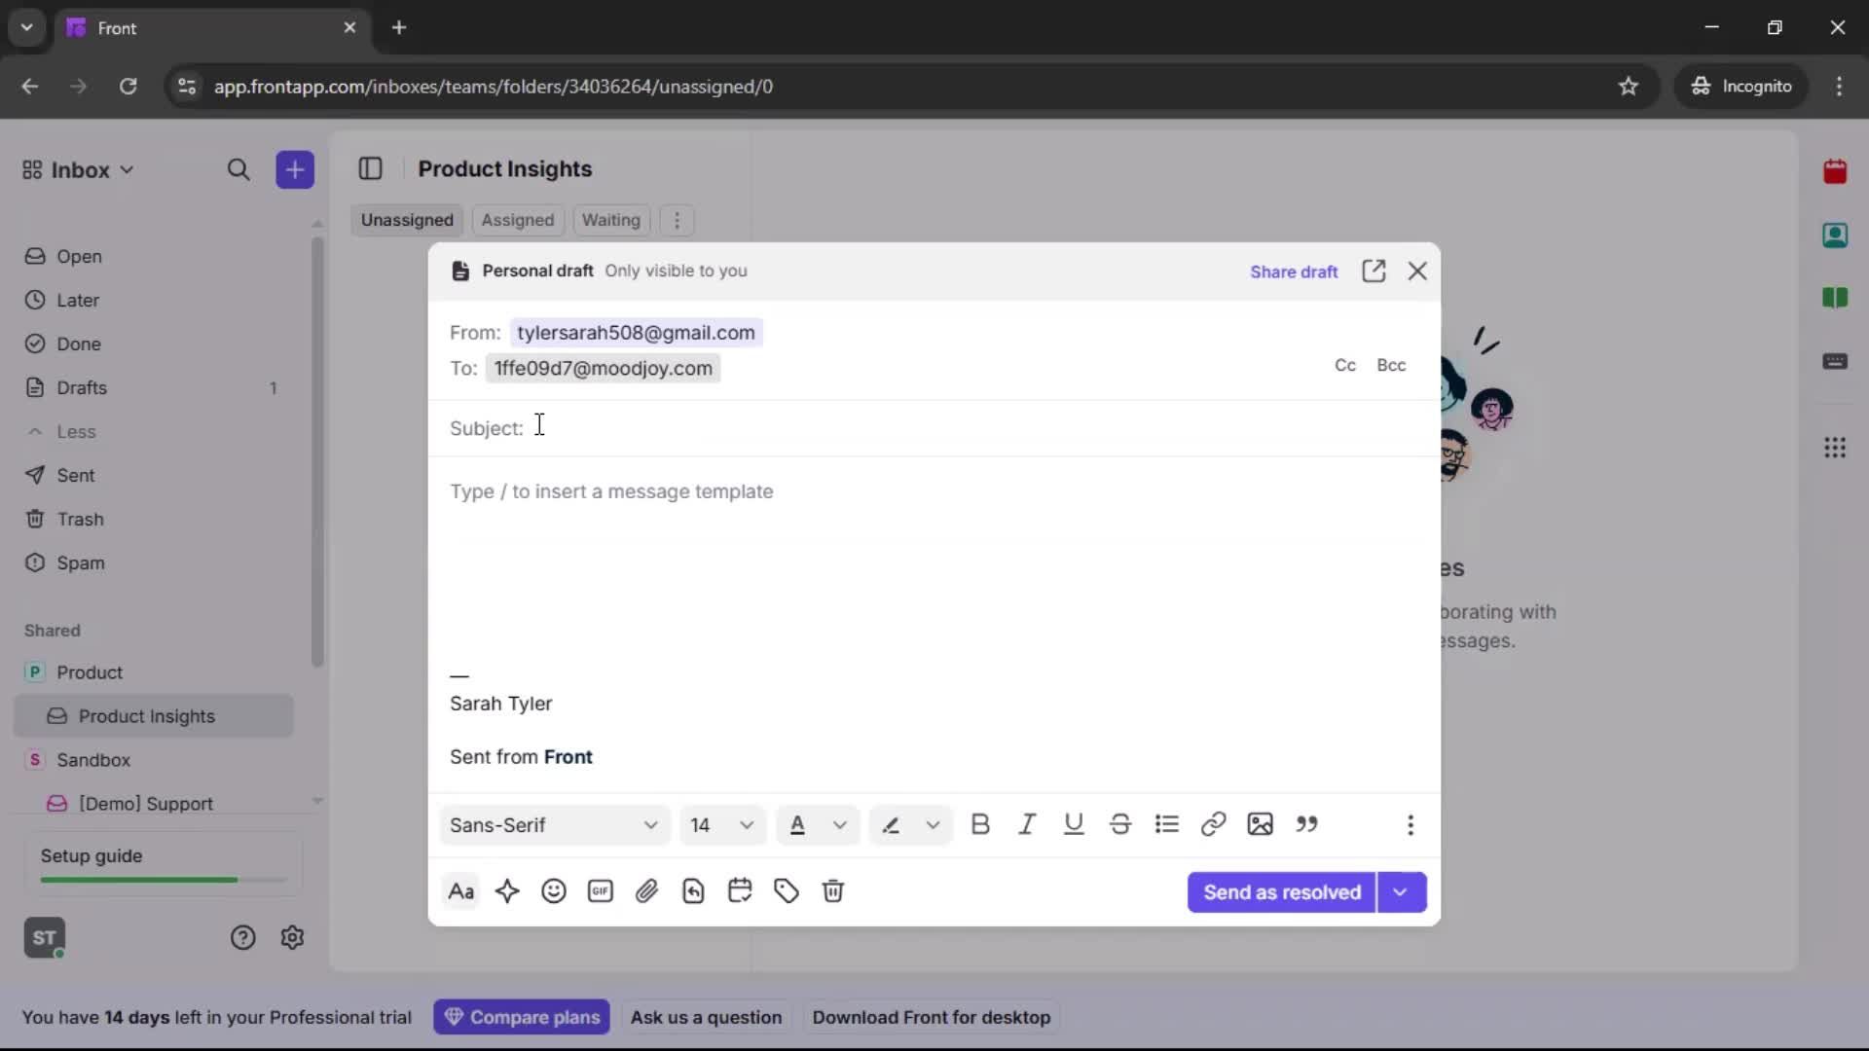Open the tag picker icon
1869x1051 pixels.
788,891
